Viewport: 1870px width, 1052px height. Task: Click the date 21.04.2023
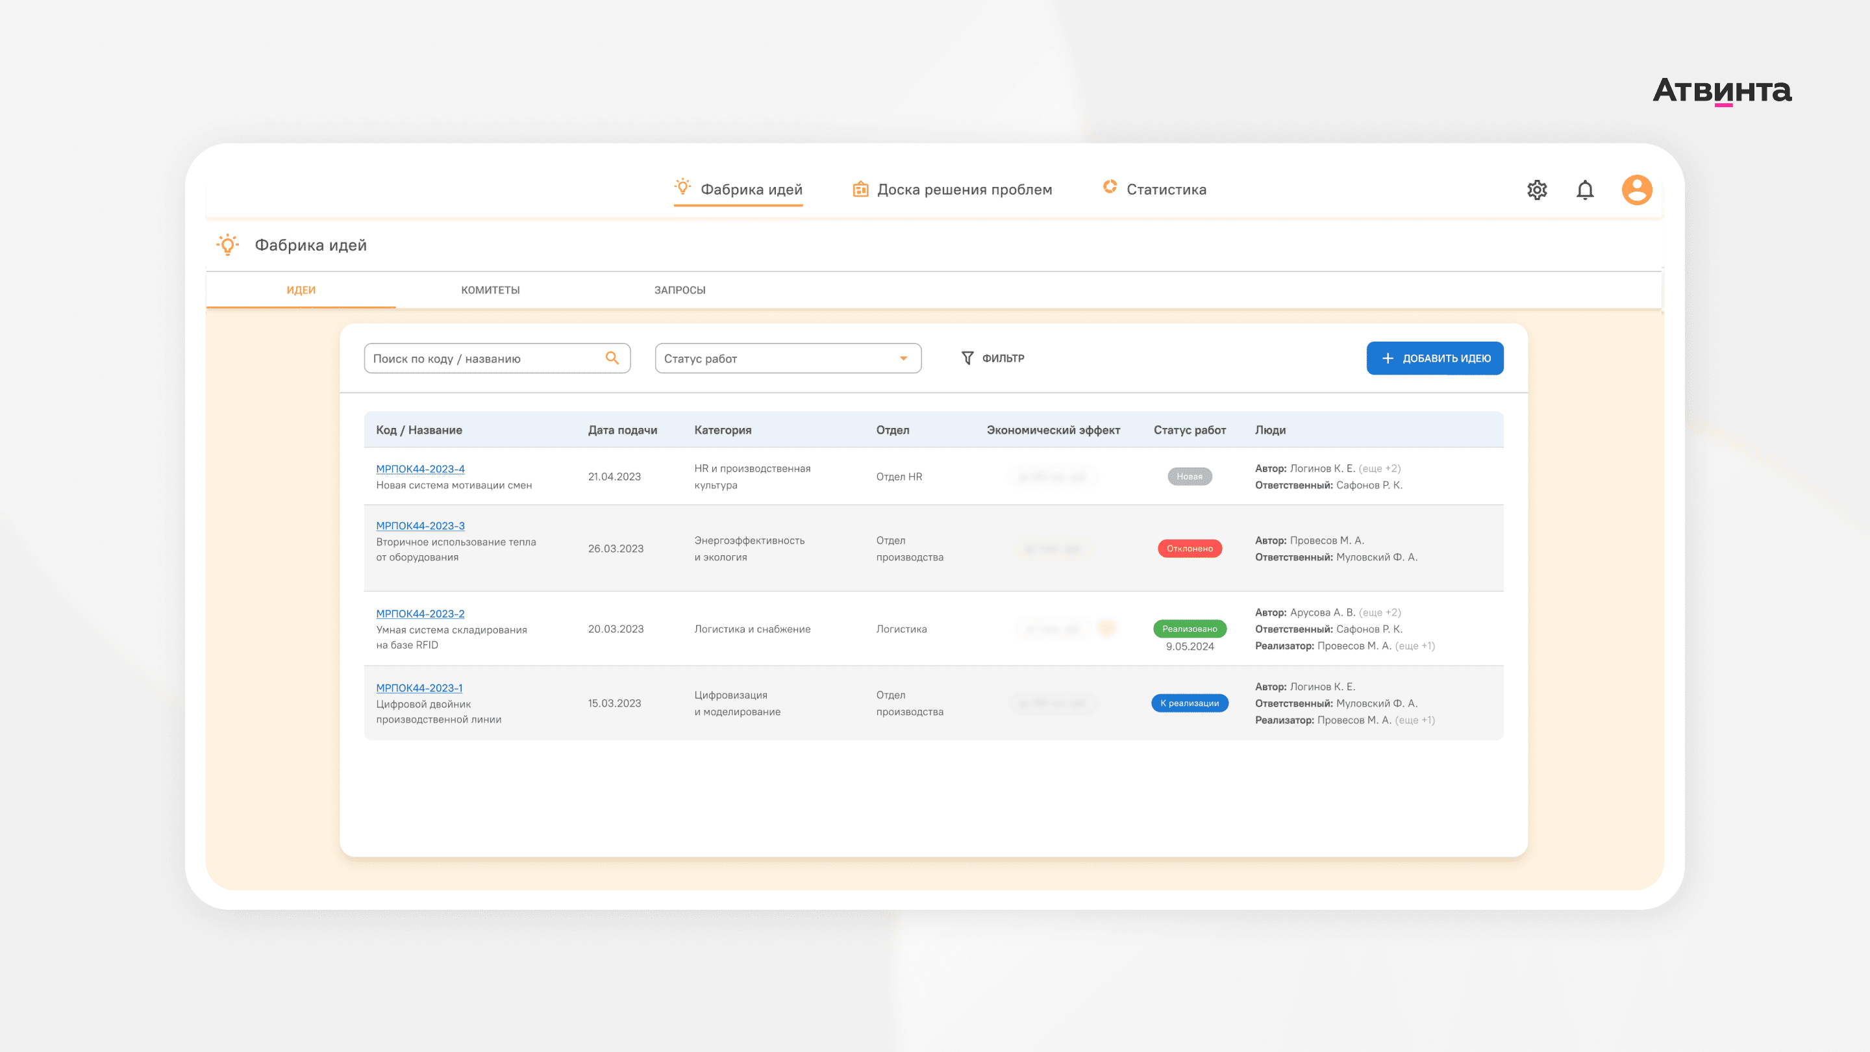coord(614,476)
